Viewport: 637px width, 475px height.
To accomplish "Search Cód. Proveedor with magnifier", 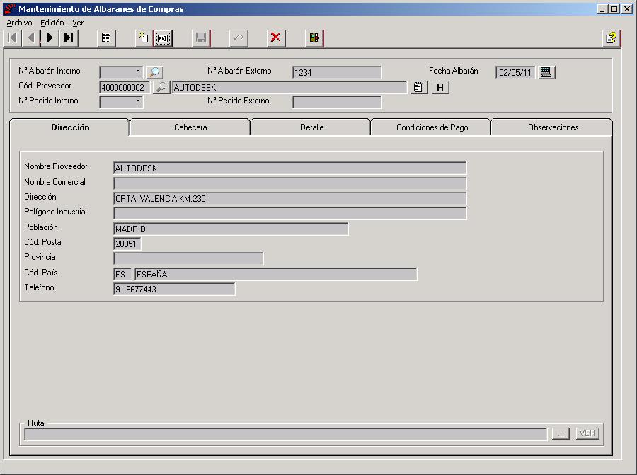I will point(161,87).
